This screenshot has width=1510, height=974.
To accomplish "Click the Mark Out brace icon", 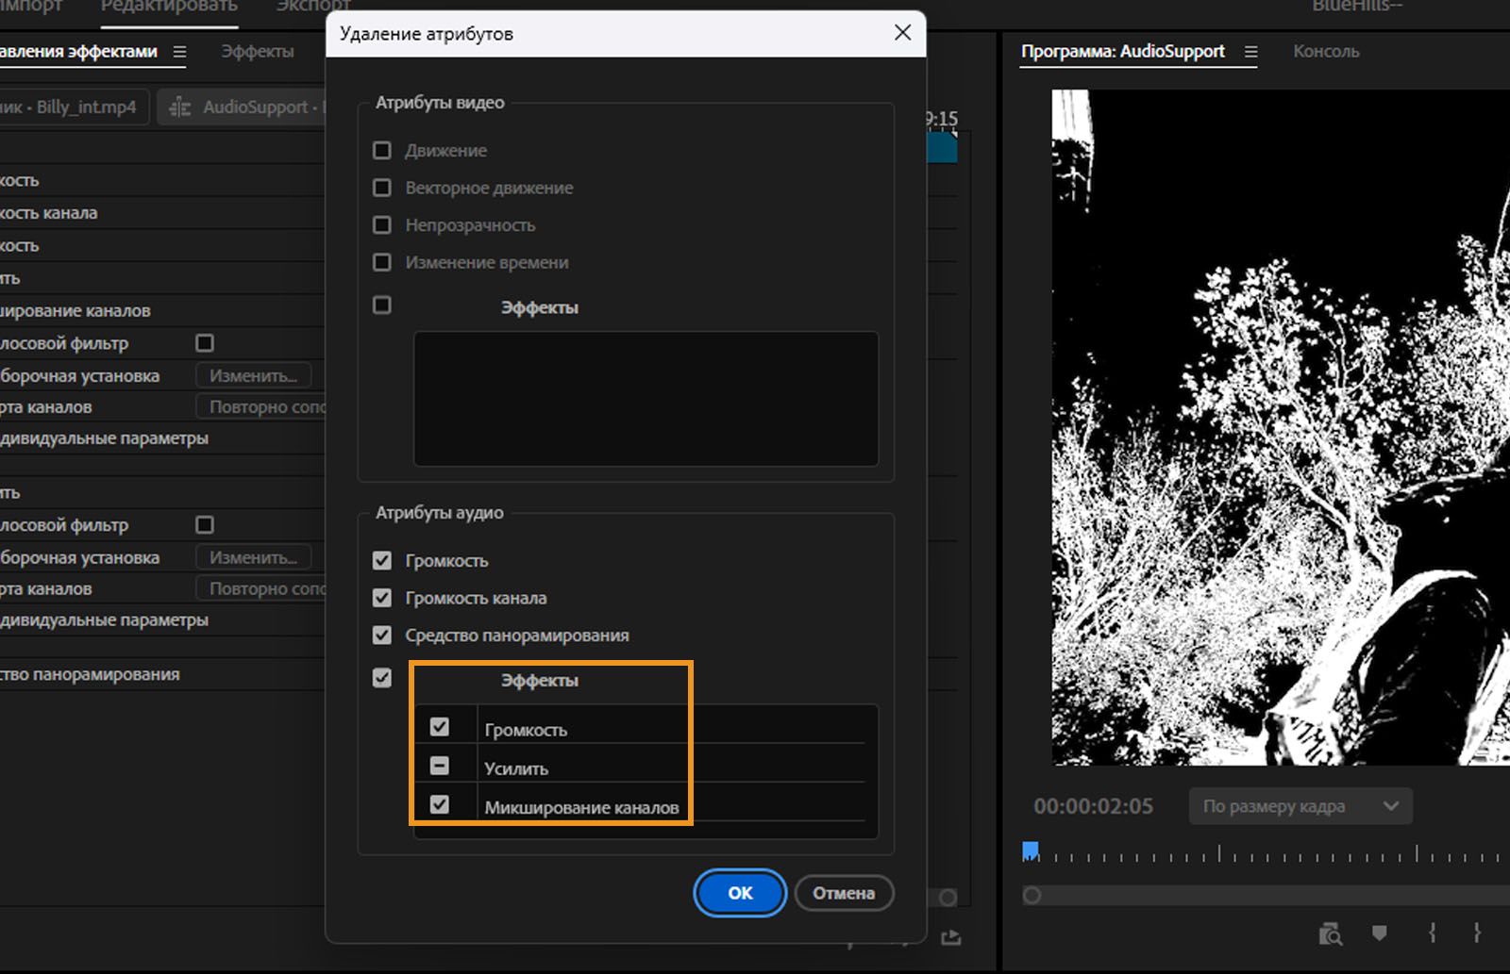I will [1477, 933].
